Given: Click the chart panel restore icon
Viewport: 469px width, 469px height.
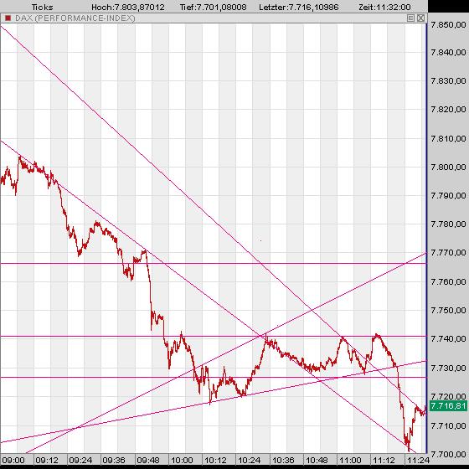Looking at the screenshot, I should (x=410, y=18).
